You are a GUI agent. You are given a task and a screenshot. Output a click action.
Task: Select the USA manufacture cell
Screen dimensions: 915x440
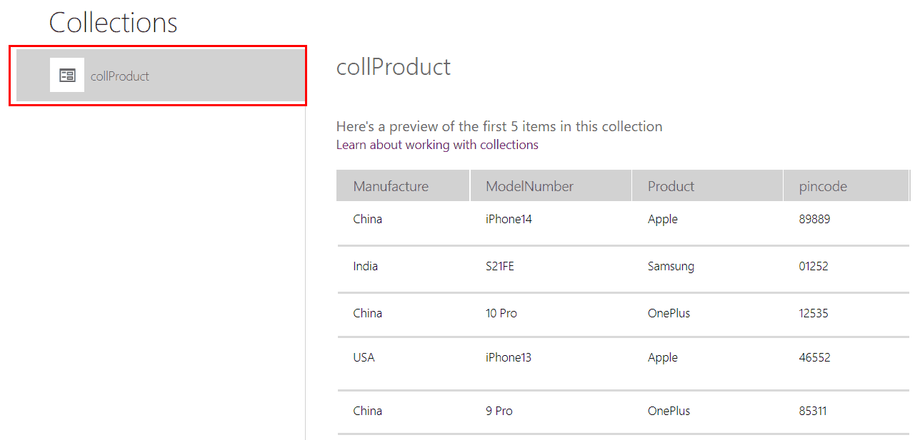tap(364, 357)
